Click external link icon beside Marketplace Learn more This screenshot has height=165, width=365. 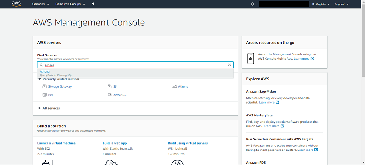[x=282, y=126]
